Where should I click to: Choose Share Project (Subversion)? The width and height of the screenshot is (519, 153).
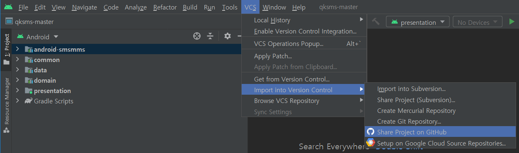(x=440, y=100)
